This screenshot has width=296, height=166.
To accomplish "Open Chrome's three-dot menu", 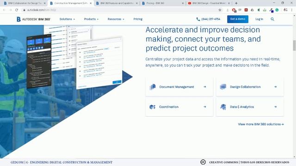I will (292, 10).
